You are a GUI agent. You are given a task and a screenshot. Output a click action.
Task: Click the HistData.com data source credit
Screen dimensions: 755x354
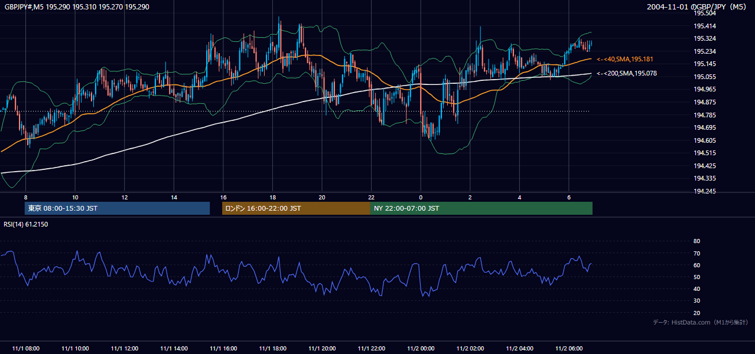click(700, 322)
